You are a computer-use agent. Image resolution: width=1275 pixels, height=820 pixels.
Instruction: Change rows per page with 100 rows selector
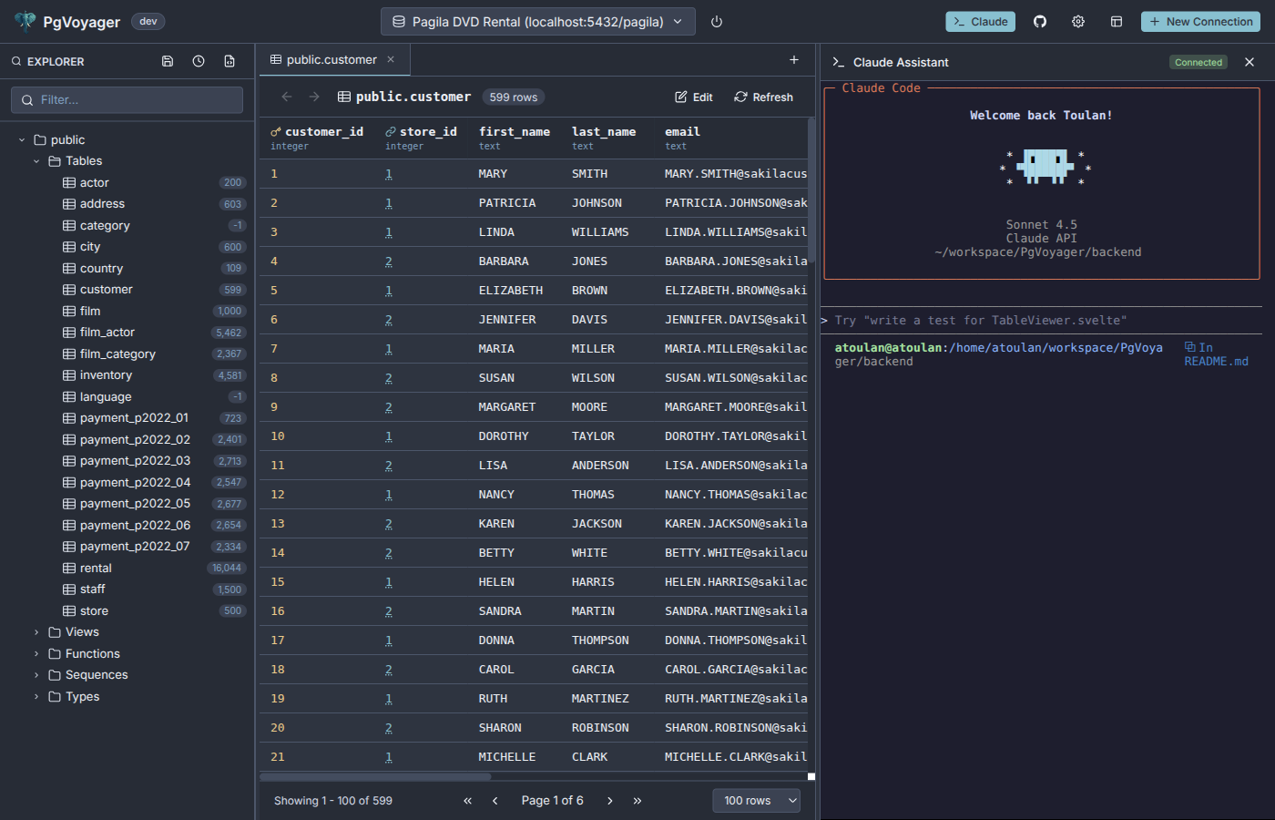click(x=756, y=800)
